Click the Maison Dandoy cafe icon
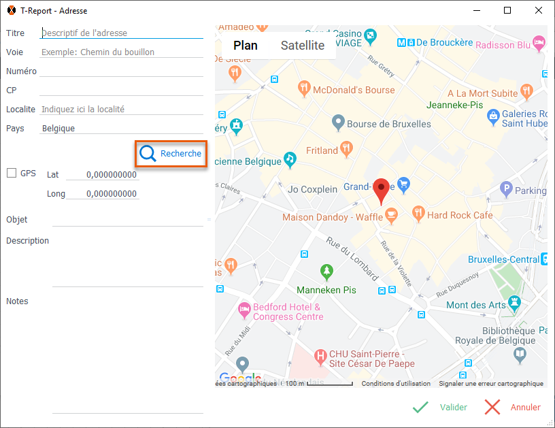 390,215
